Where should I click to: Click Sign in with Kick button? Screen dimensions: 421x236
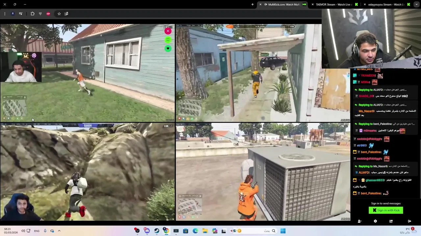[x=386, y=210]
